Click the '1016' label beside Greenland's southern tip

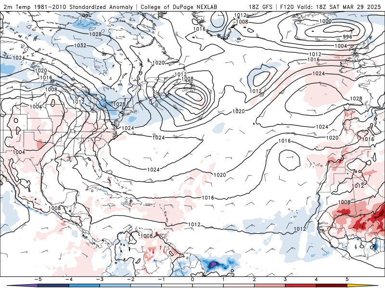[x=199, y=29]
